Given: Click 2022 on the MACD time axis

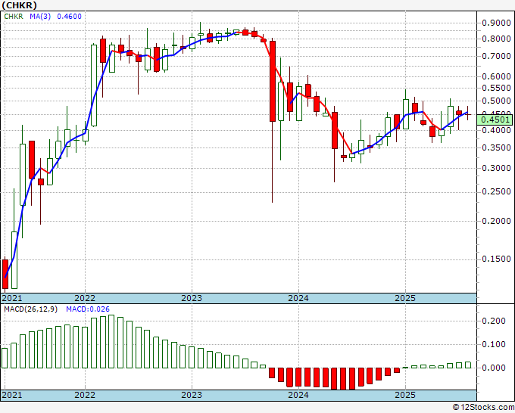Looking at the screenshot, I should pyautogui.click(x=85, y=395).
